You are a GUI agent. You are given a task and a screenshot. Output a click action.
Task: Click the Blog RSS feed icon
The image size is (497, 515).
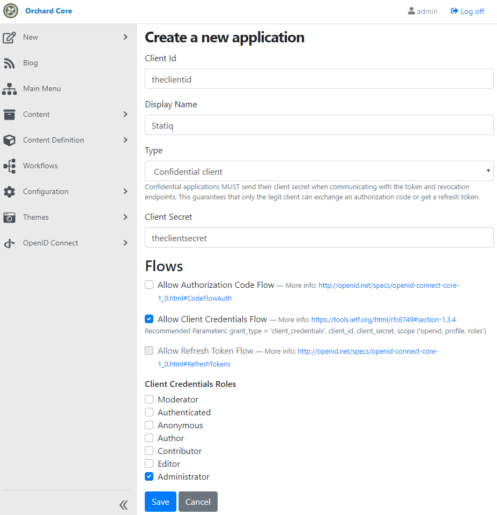pyautogui.click(x=9, y=63)
